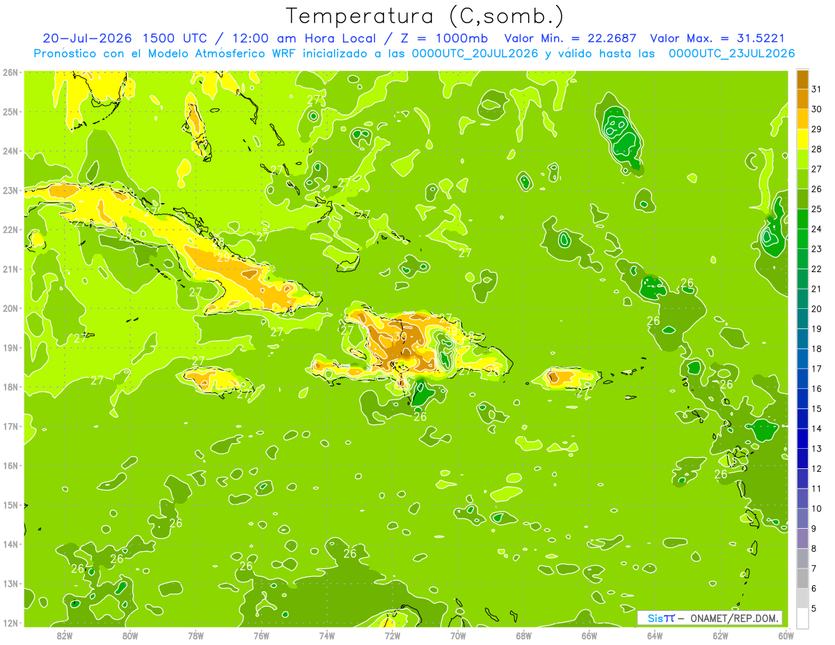Click the "68W" longitude axis label
Image resolution: width=835 pixels, height=645 pixels.
tap(523, 636)
